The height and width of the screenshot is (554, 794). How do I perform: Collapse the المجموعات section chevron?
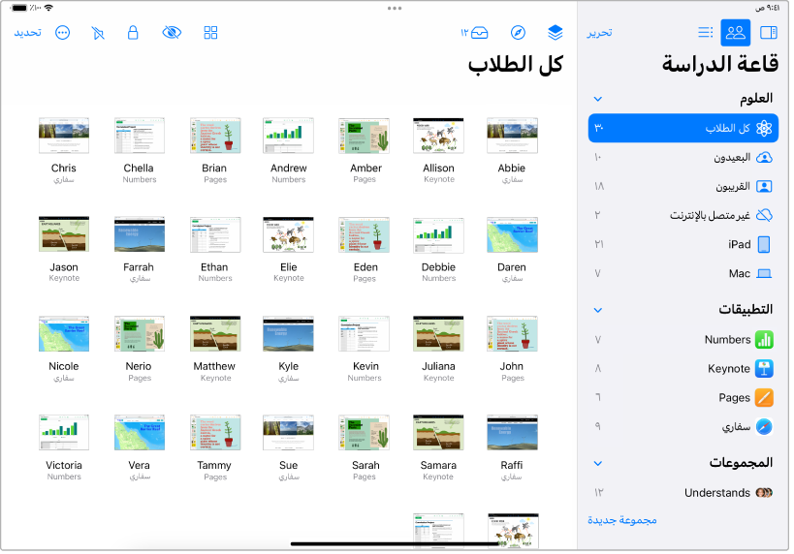point(597,463)
